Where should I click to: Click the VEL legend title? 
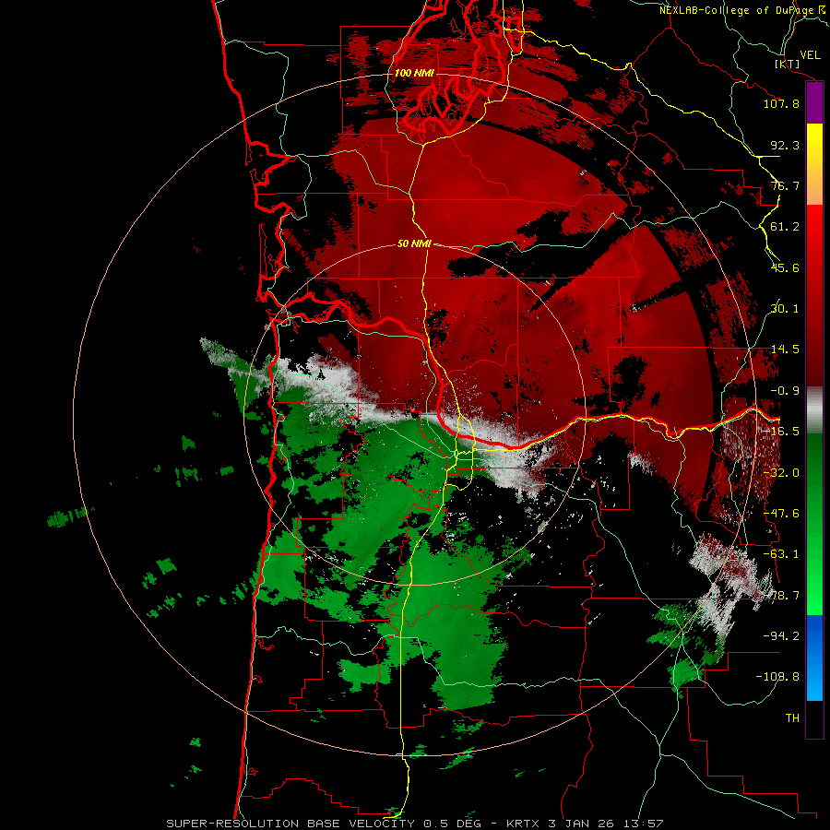(811, 55)
